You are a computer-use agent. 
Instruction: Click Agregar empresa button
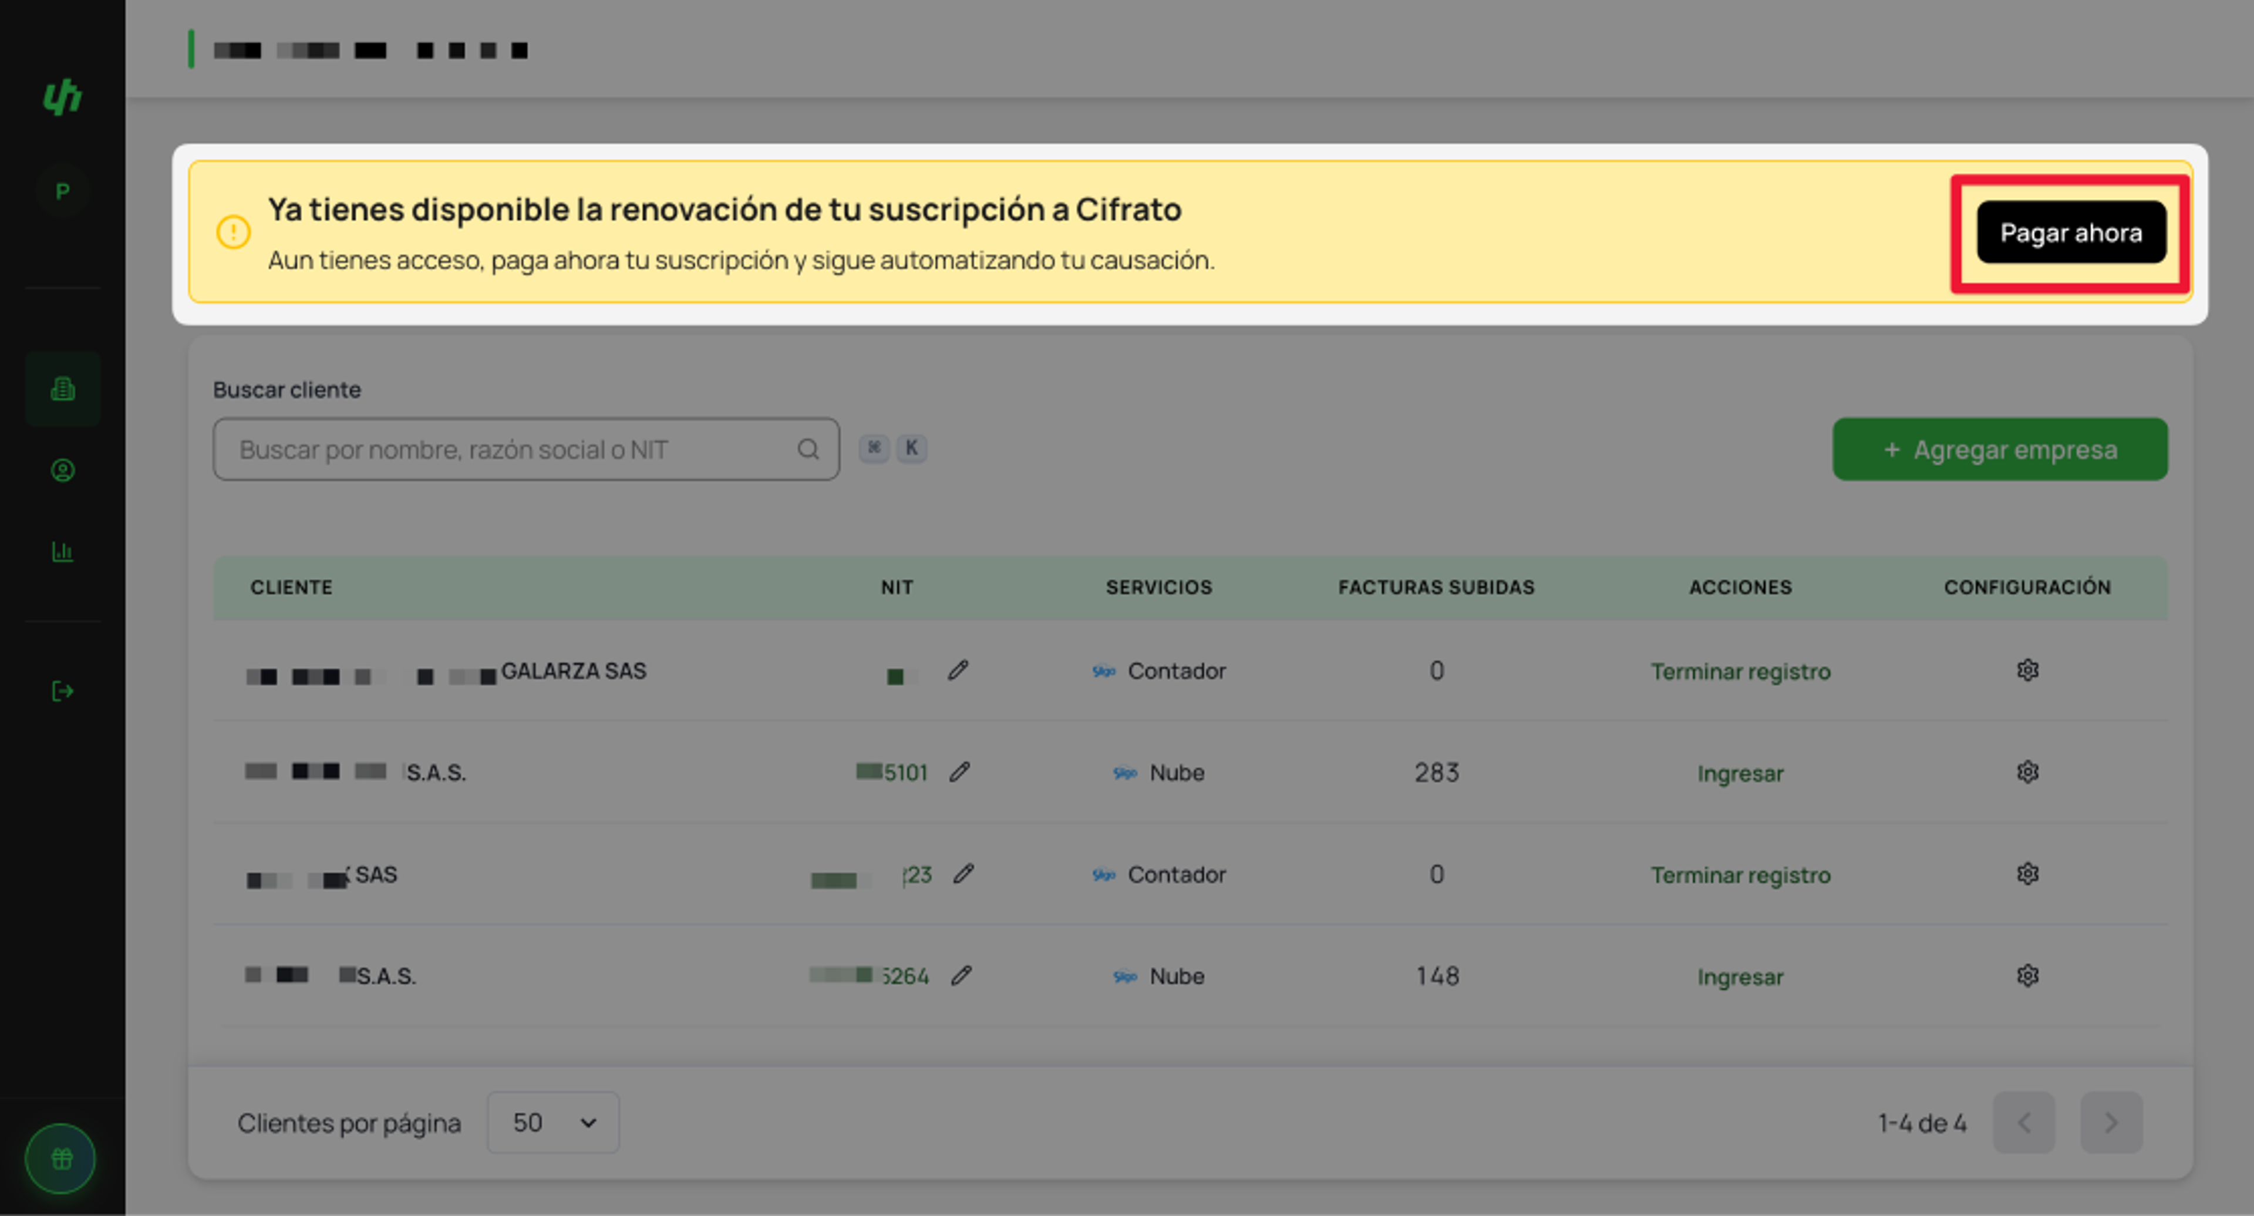point(1999,449)
